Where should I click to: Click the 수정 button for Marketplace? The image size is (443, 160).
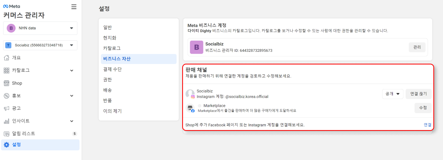point(423,108)
